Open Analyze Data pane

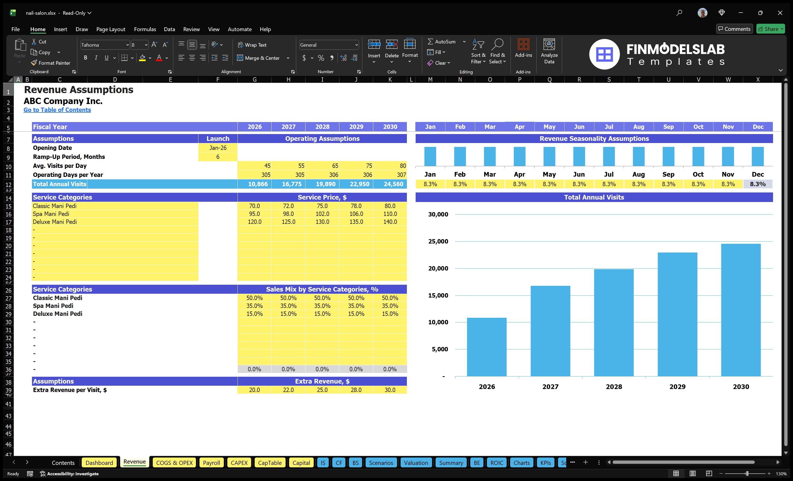tap(549, 51)
